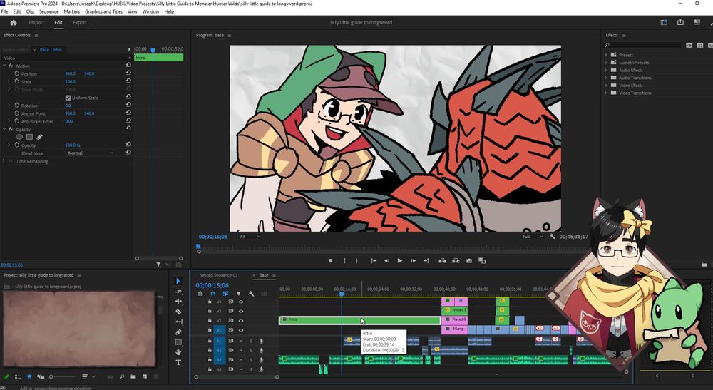
Task: Select the Selection tool arrow
Action: pyautogui.click(x=178, y=282)
